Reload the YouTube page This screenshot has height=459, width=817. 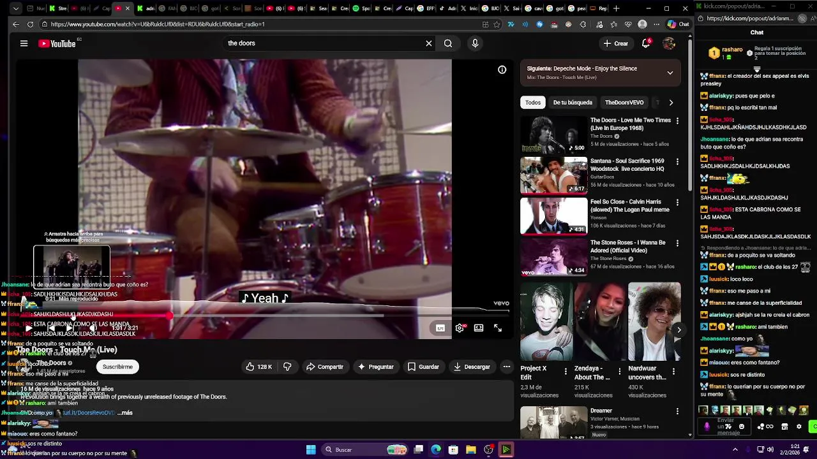click(x=30, y=24)
